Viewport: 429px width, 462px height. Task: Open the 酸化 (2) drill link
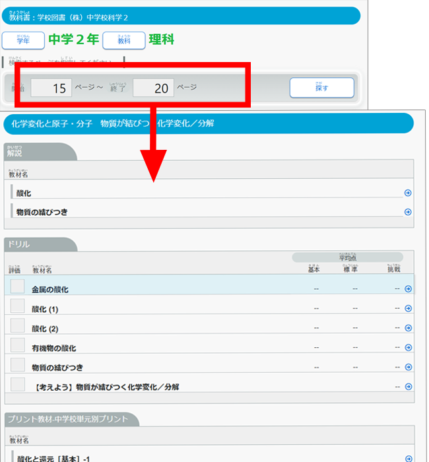[45, 329]
